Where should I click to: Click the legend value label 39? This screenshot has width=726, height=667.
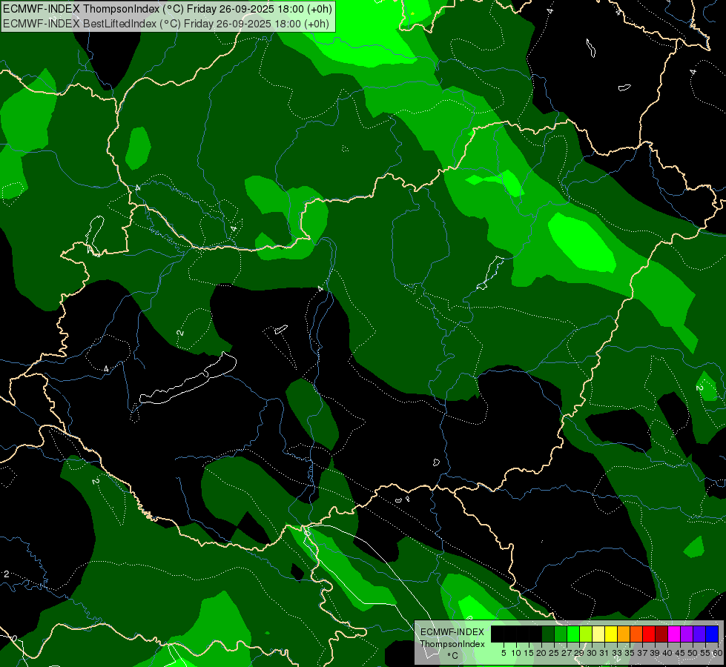[x=655, y=653]
